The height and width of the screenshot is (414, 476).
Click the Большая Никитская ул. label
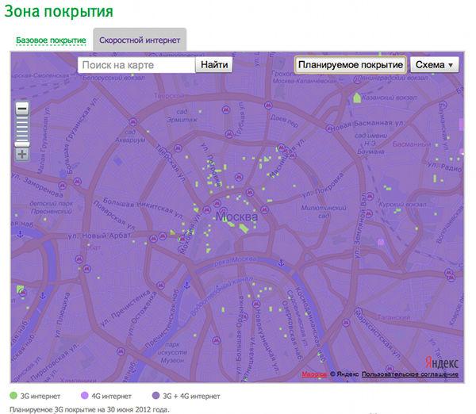(144, 208)
